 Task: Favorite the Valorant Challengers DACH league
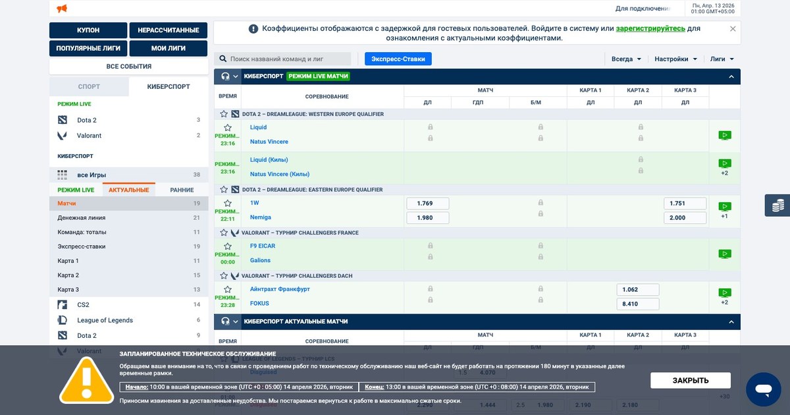[x=224, y=276]
